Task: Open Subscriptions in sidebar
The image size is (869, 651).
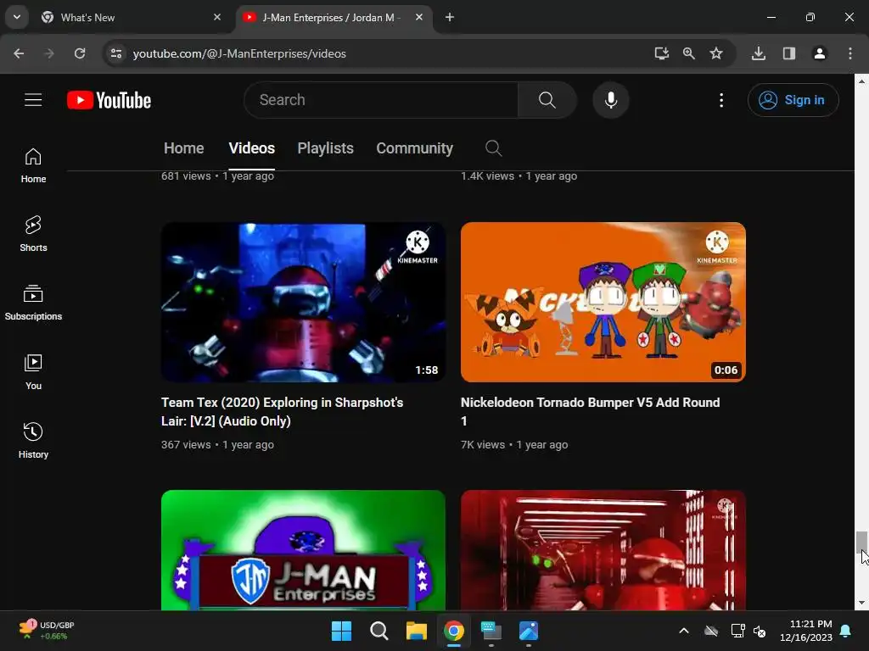Action: [33, 303]
